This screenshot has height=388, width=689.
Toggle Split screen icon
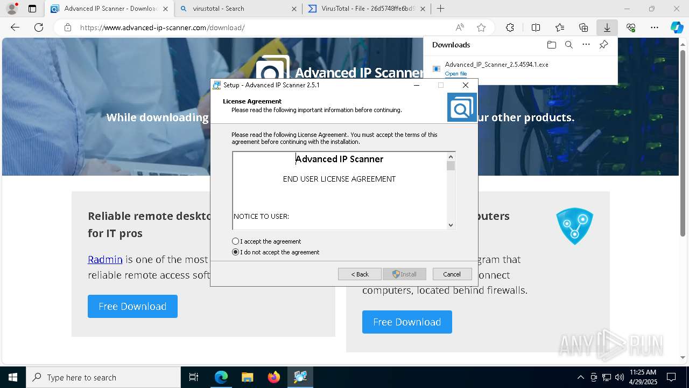[536, 27]
